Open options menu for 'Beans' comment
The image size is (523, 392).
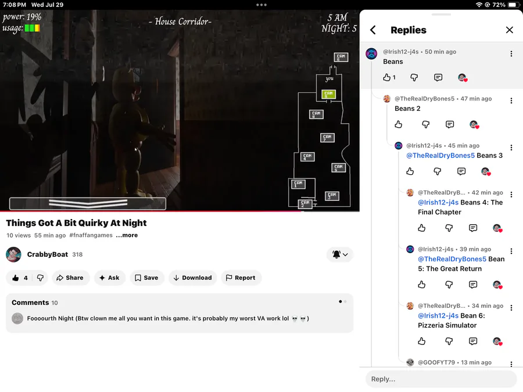coord(511,53)
